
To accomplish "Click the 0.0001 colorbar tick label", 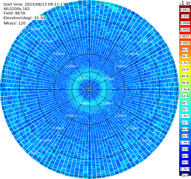I will pos(185,43).
